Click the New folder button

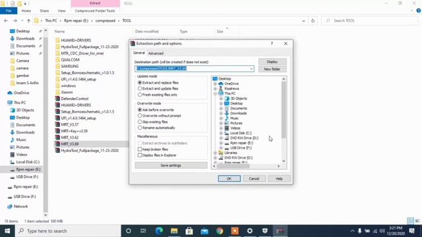(x=272, y=69)
